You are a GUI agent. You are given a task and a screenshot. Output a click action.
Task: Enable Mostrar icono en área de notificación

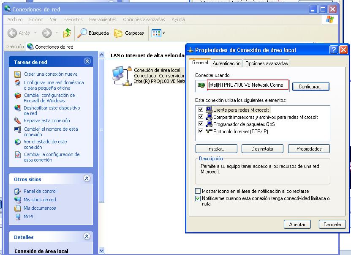coord(198,191)
